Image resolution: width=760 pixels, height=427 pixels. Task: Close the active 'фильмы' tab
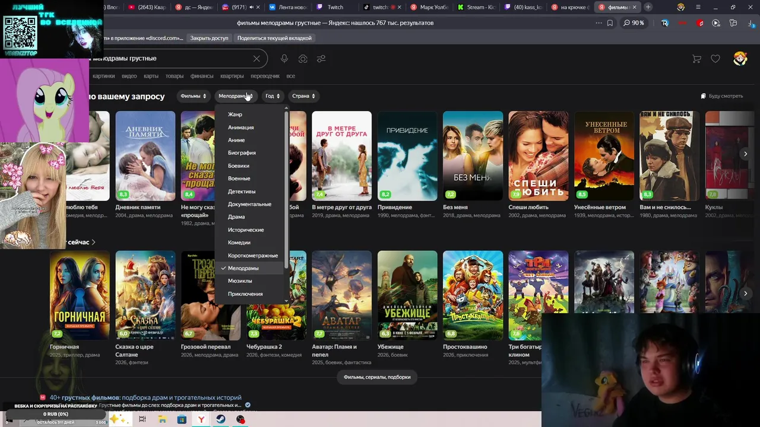coord(636,7)
